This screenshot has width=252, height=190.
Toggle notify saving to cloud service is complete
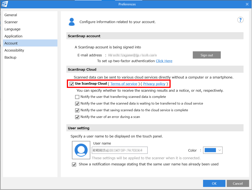point(77,110)
